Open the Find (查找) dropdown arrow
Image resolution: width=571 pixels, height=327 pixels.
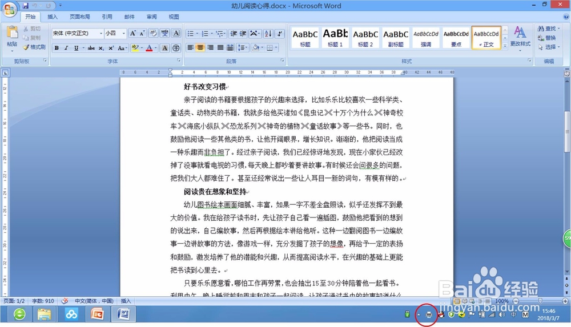pos(559,29)
